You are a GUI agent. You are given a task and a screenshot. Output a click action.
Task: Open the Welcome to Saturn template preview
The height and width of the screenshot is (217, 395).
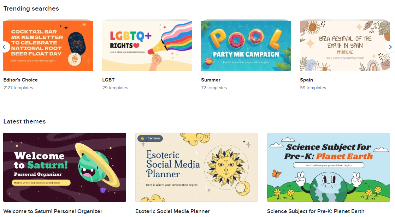click(65, 167)
